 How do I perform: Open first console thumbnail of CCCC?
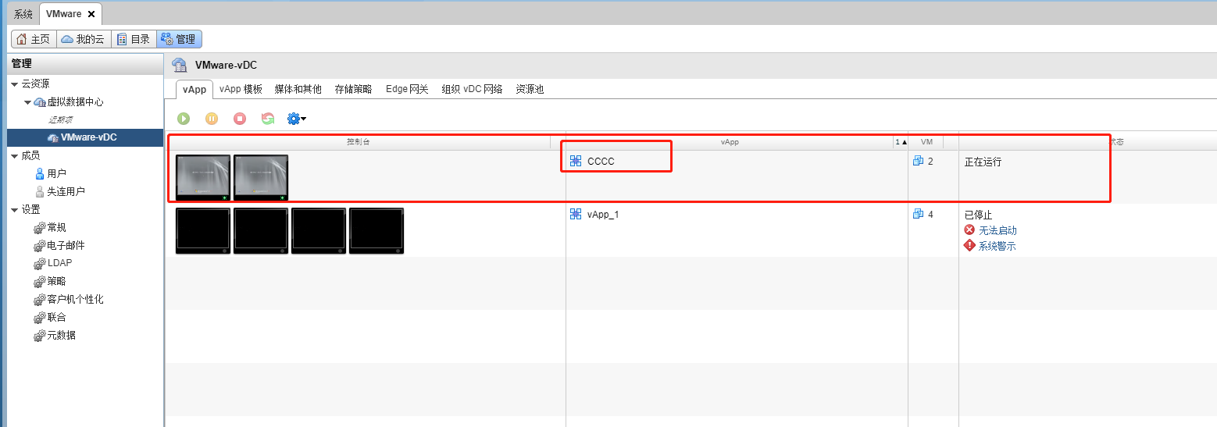[x=203, y=178]
